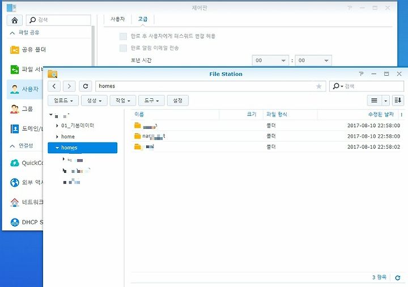The width and height of the screenshot is (408, 287).
Task: Enable password change after expiration checkbox
Action: click(x=123, y=36)
